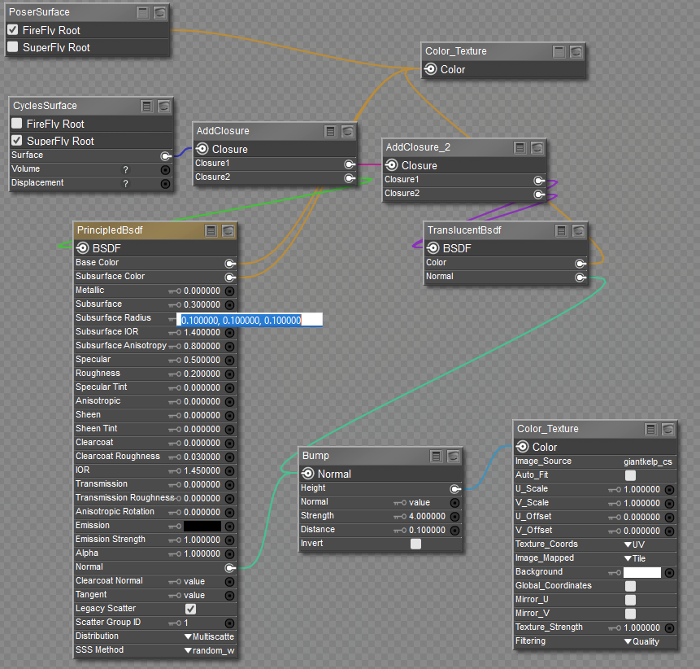Click Scatter Group ID value 1

(186, 623)
